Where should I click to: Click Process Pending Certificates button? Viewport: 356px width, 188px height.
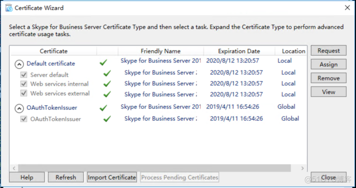point(180,177)
